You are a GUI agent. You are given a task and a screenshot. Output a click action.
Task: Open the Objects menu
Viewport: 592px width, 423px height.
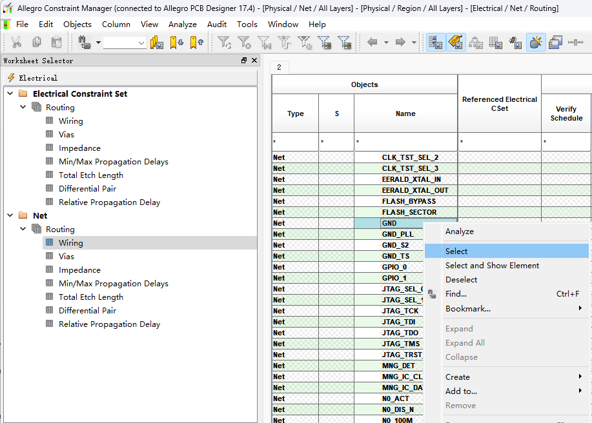[x=77, y=24]
